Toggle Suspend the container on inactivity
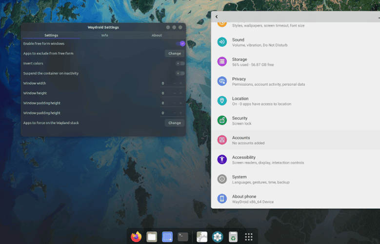 point(180,73)
